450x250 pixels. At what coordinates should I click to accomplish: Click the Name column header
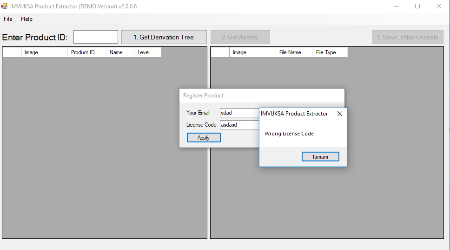[120, 52]
